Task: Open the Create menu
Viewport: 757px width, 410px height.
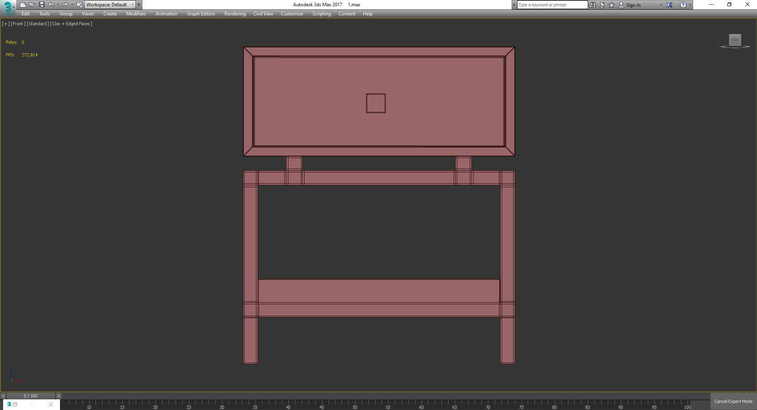Action: (x=110, y=14)
